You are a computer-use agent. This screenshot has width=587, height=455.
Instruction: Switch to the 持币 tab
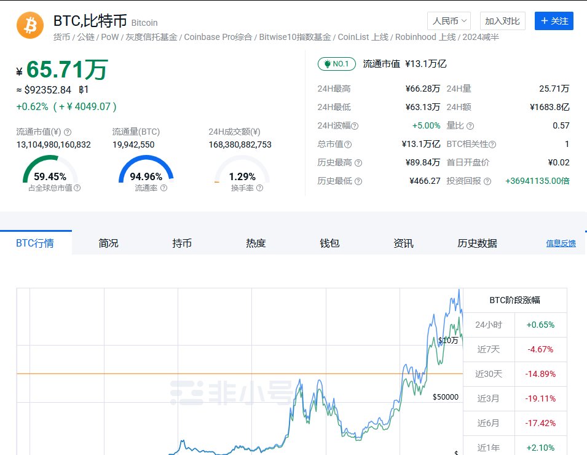click(182, 243)
